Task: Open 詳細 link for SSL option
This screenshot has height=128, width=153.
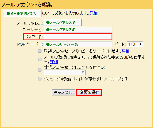Action: pyautogui.click(x=54, y=62)
